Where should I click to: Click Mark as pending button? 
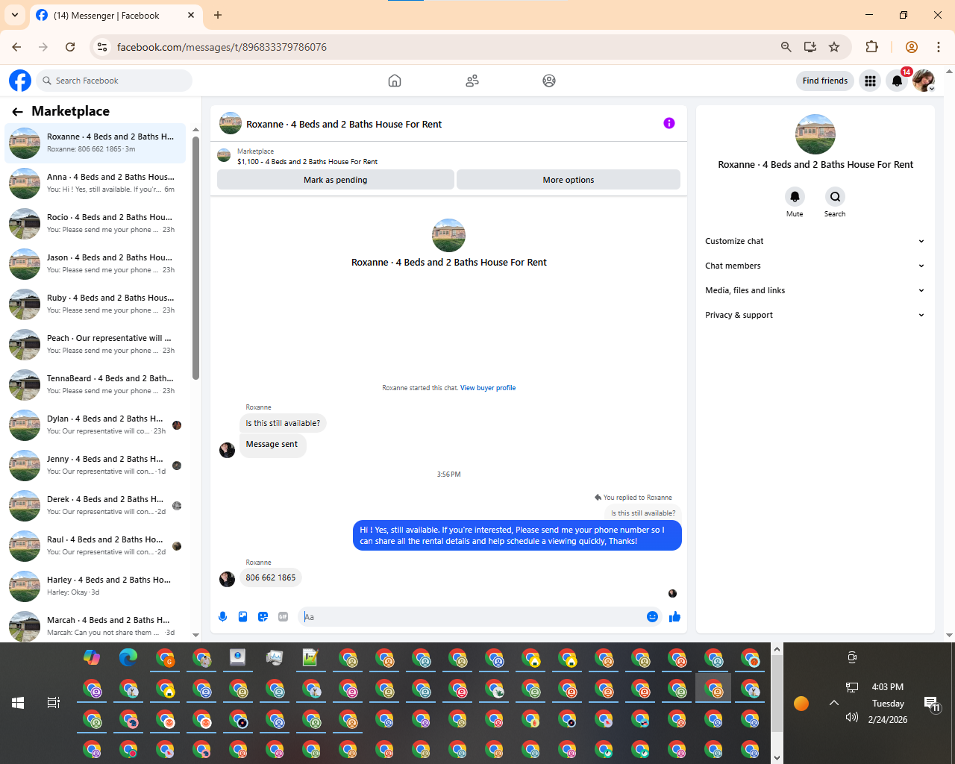coord(336,180)
